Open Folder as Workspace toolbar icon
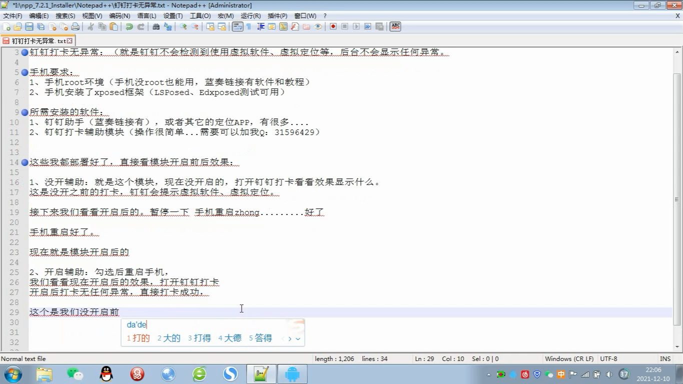Image resolution: width=683 pixels, height=384 pixels. pyautogui.click(x=306, y=26)
